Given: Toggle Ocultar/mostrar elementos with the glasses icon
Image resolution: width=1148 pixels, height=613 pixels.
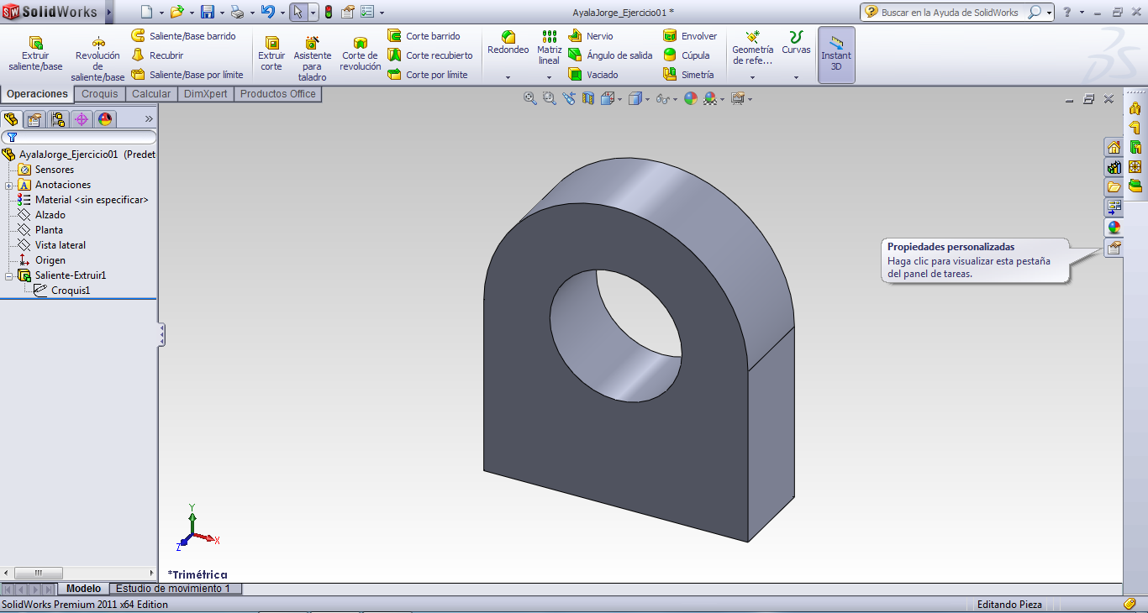Looking at the screenshot, I should pyautogui.click(x=664, y=98).
